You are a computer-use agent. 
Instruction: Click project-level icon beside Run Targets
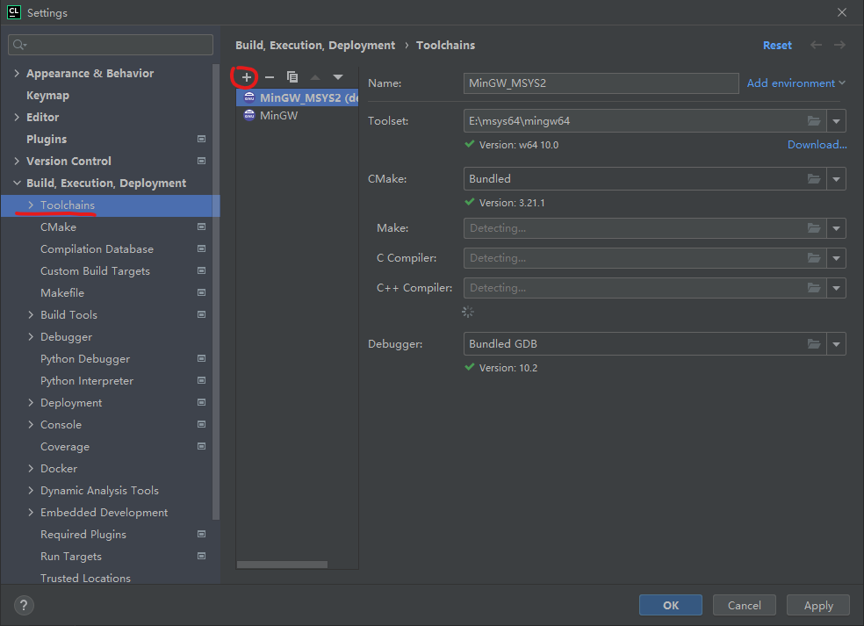[x=202, y=556]
